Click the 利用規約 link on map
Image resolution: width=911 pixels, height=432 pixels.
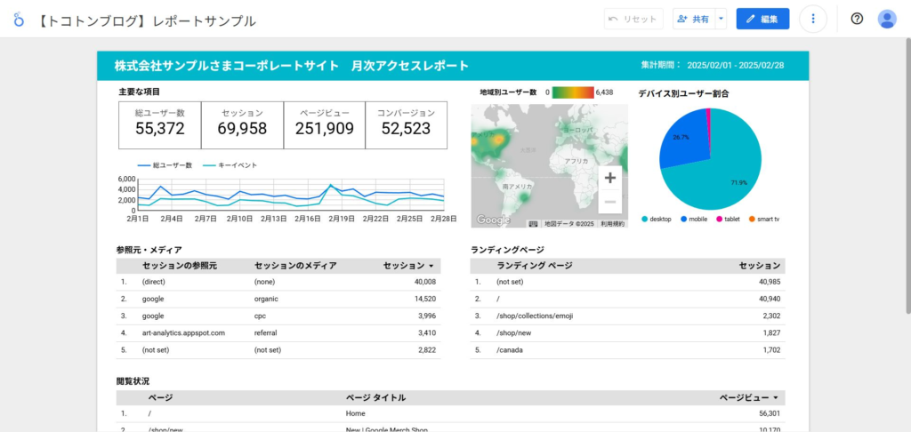click(613, 224)
